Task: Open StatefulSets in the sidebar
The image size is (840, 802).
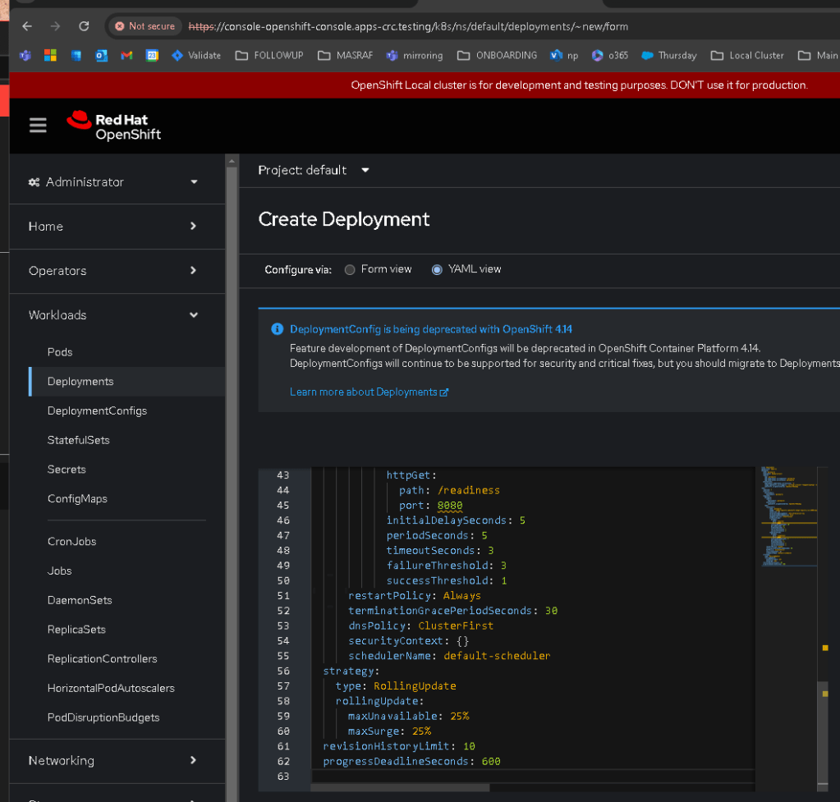Action: point(78,440)
